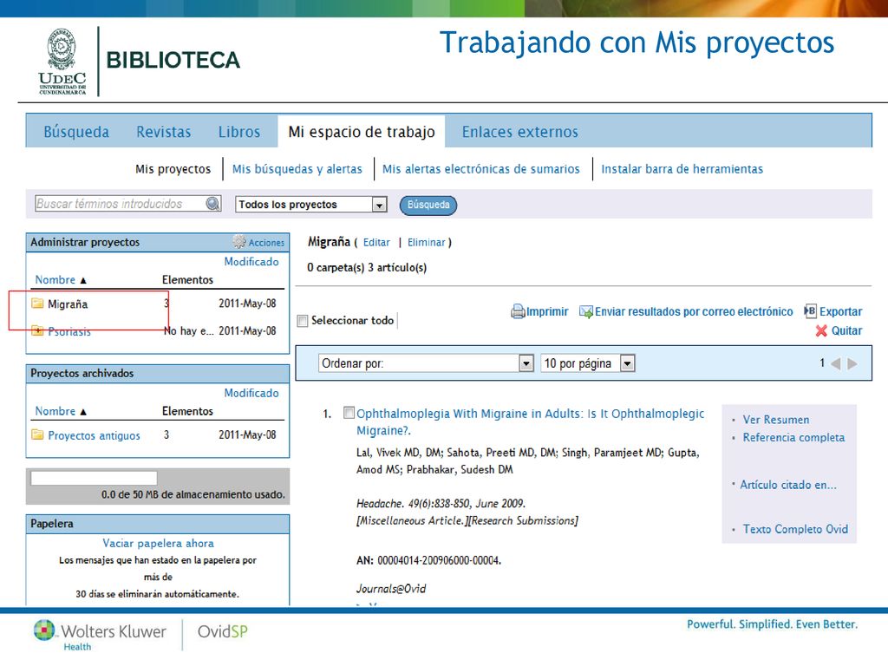
Task: Click the Elementos column header in Proyectos archivados
Action: click(187, 411)
